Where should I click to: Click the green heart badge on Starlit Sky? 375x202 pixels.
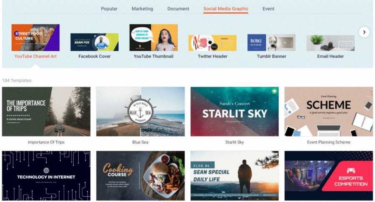[274, 91]
